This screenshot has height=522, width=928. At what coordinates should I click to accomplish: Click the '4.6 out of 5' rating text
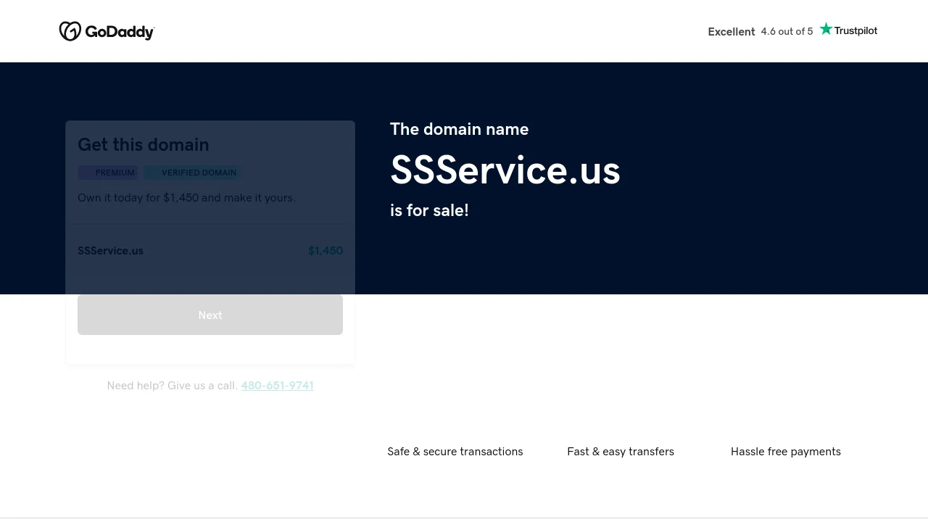pyautogui.click(x=787, y=32)
